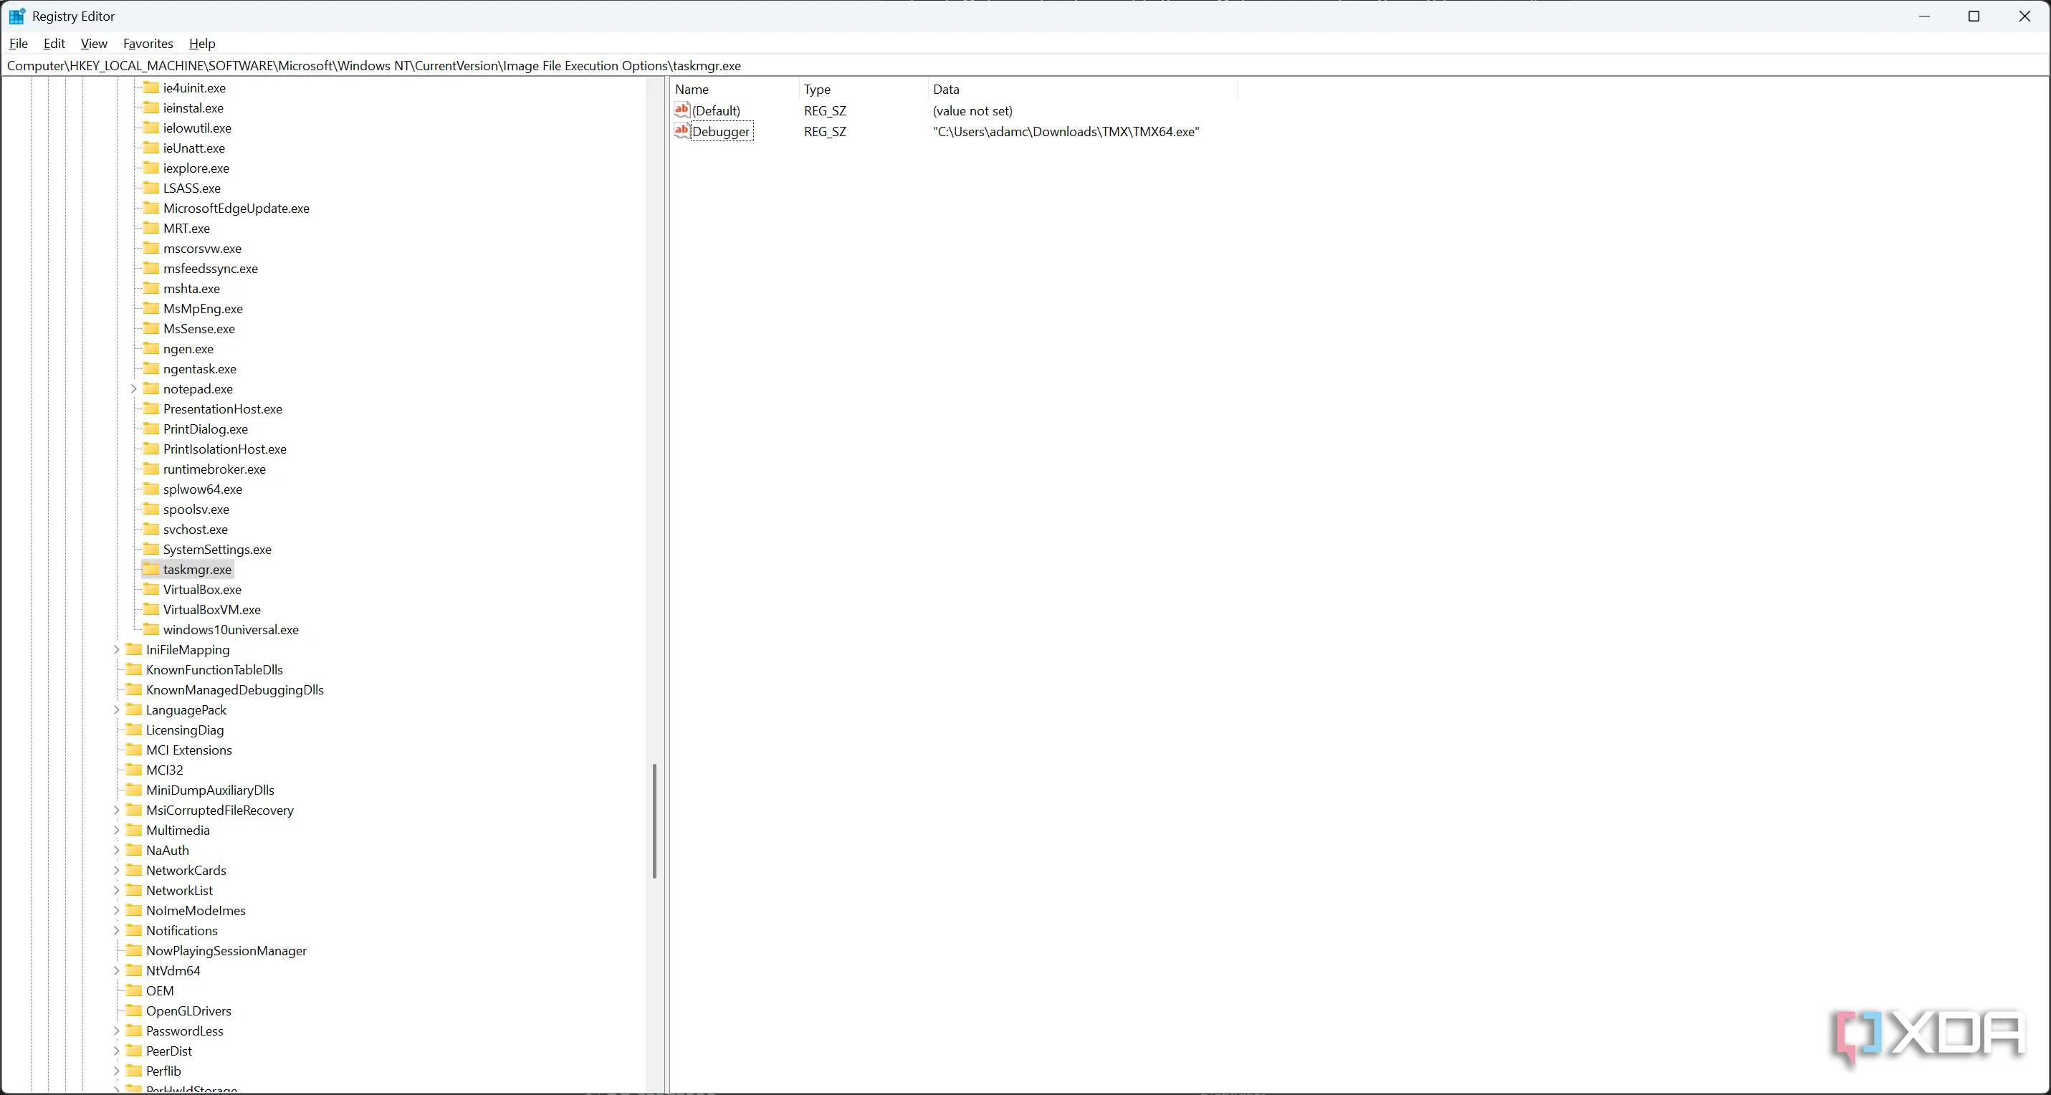Click the NtVdm64 folder icon

(x=134, y=970)
